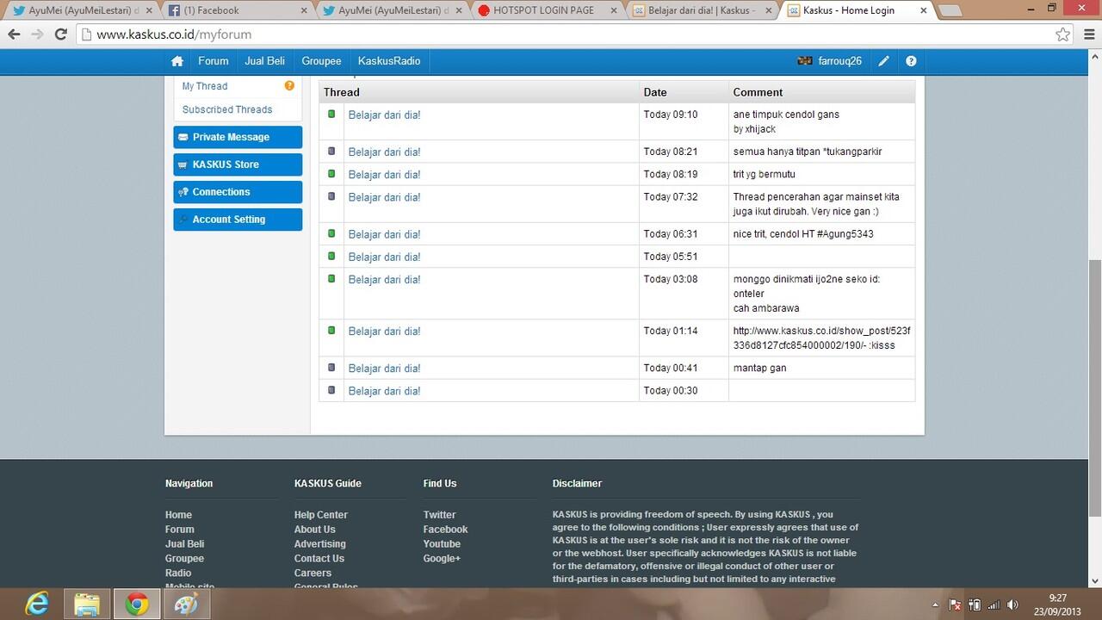Open Google+ link under Find Us
This screenshot has width=1102, height=620.
click(442, 559)
